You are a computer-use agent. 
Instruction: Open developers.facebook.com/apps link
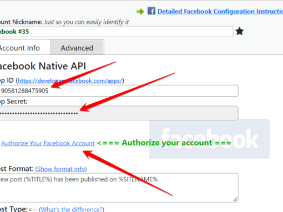(x=70, y=80)
